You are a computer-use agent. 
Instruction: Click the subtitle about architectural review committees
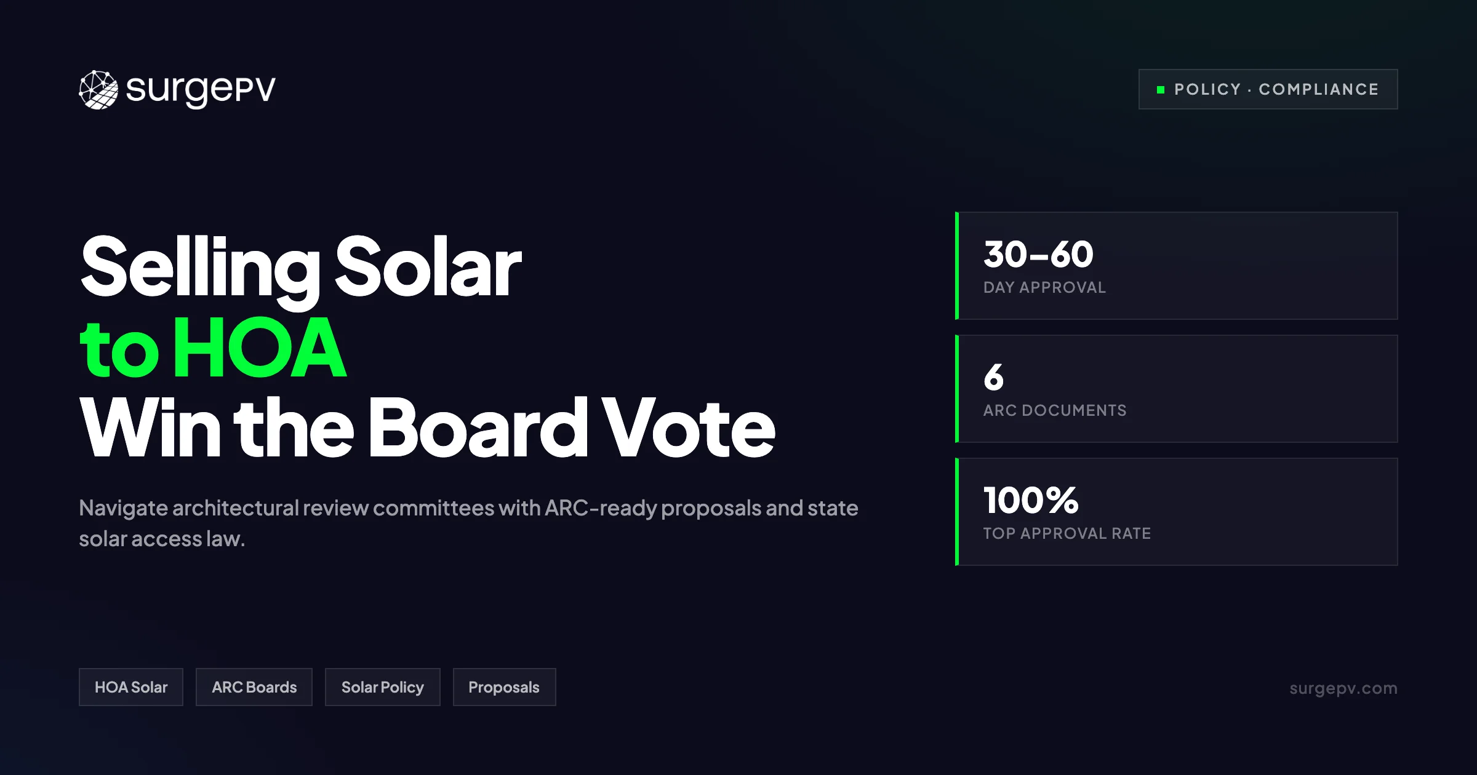[468, 523]
